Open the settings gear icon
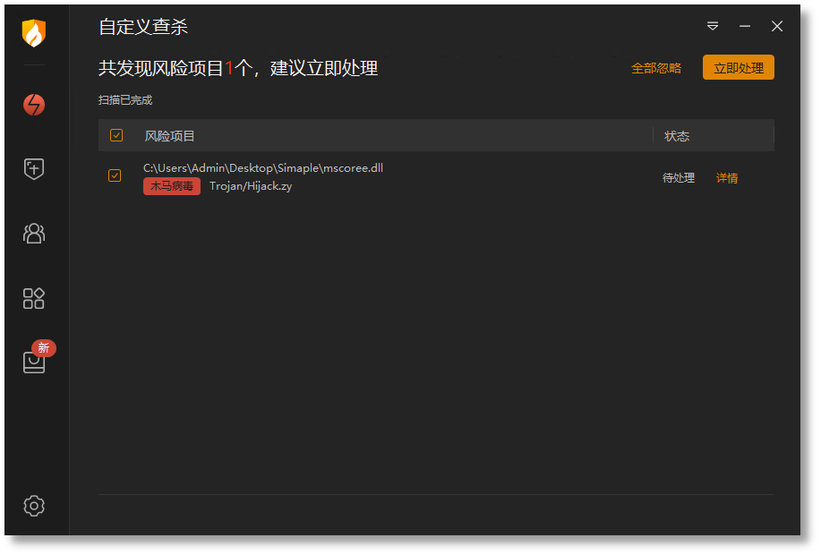This screenshot has height=555, width=821. click(34, 506)
